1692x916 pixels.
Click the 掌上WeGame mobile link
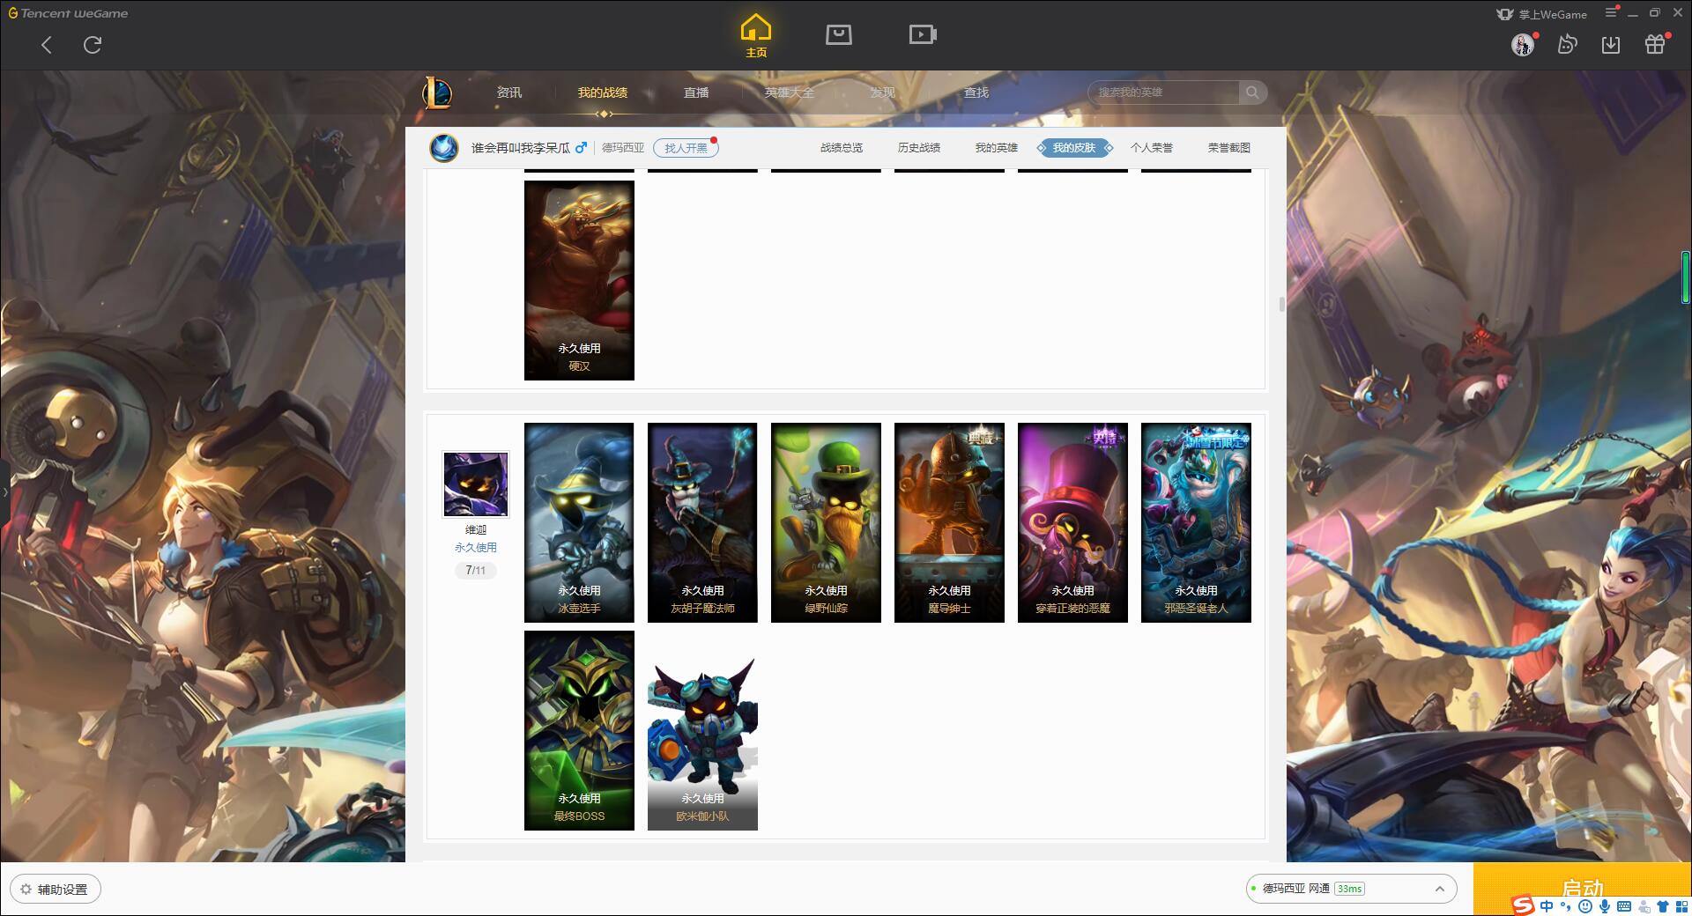(x=1542, y=14)
